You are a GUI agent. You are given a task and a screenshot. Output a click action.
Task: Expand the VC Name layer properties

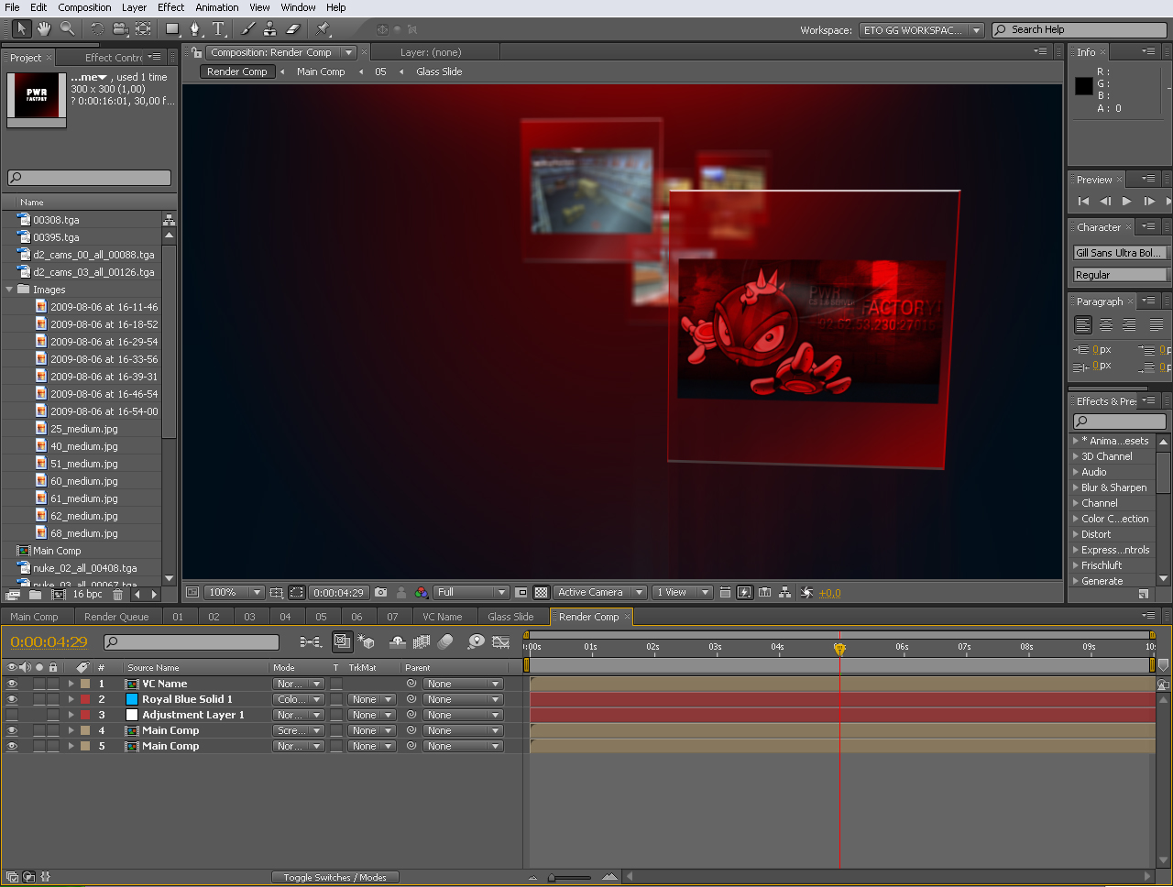coord(71,684)
